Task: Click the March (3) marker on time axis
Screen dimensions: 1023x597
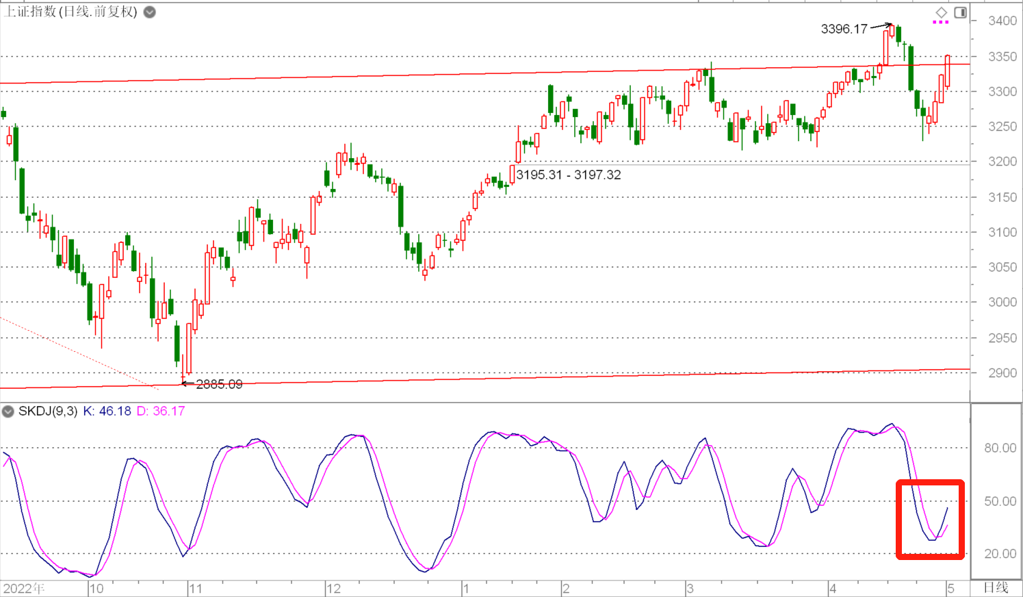Action: coord(690,589)
